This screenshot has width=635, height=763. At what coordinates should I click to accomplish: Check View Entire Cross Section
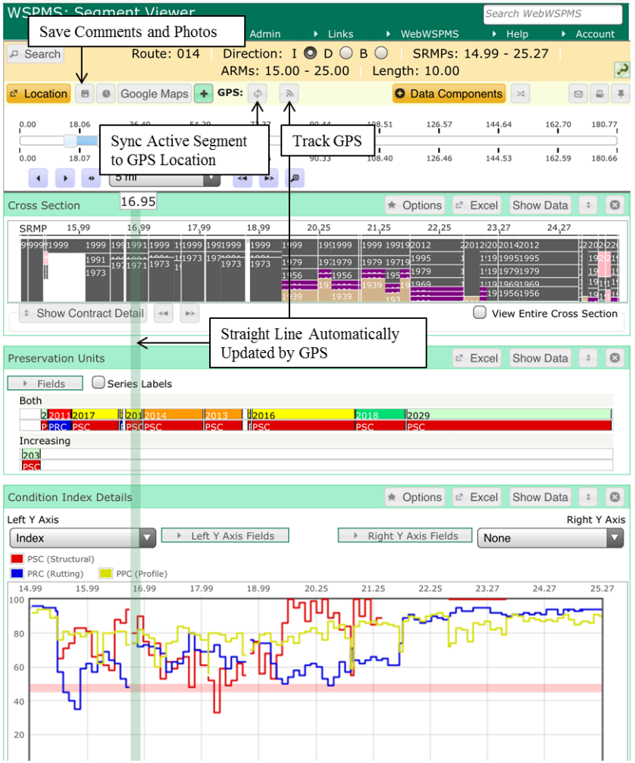coord(480,312)
